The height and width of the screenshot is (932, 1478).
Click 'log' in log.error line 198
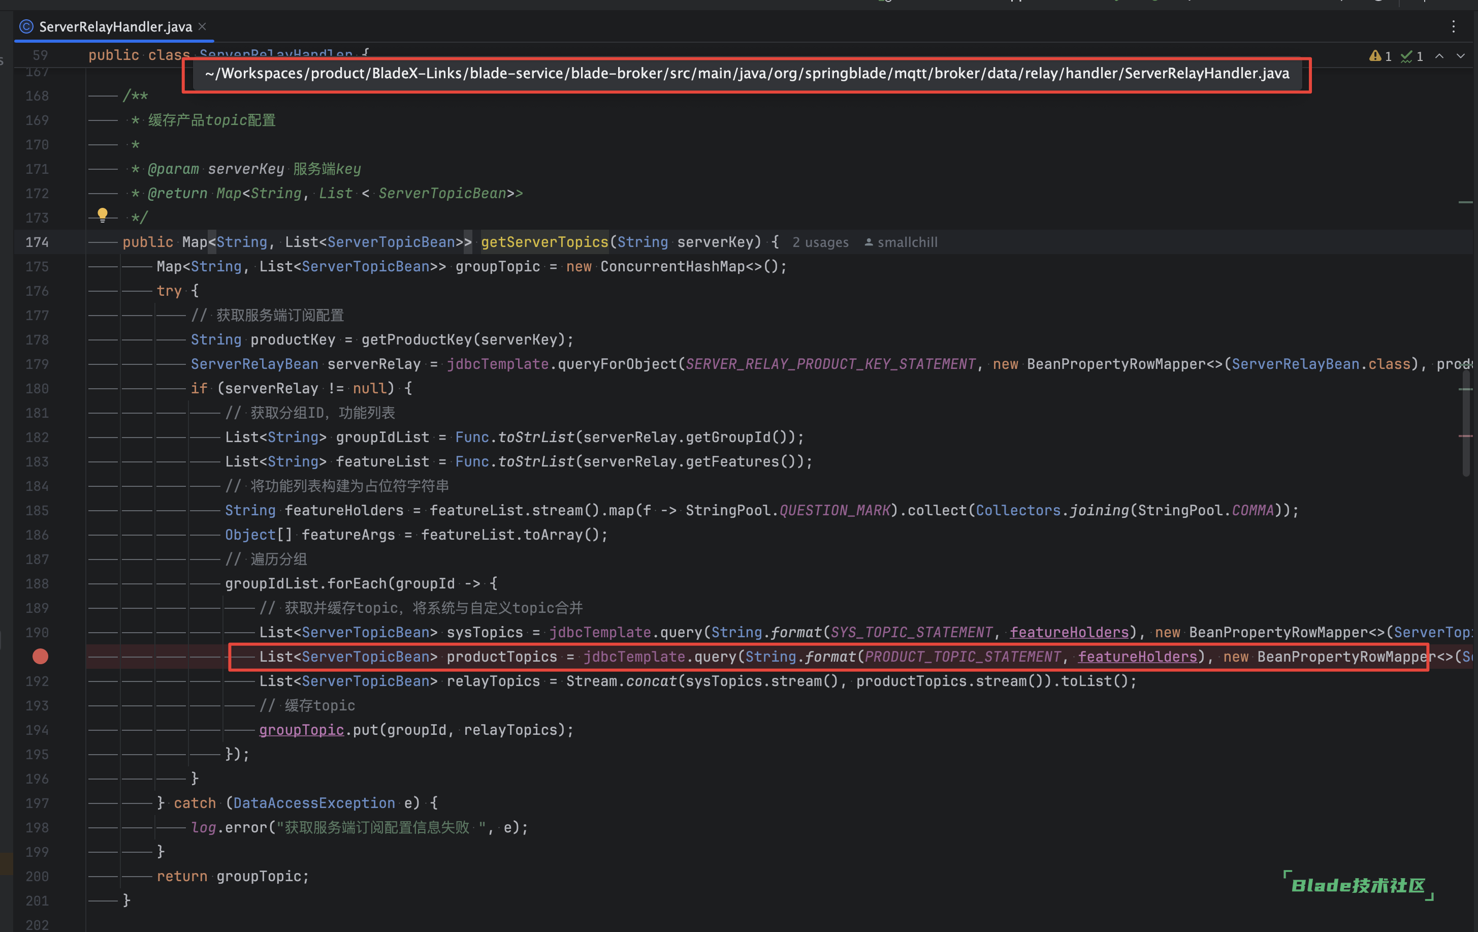[x=203, y=828]
